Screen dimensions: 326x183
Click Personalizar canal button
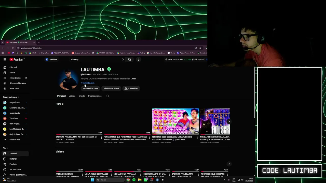(90, 88)
